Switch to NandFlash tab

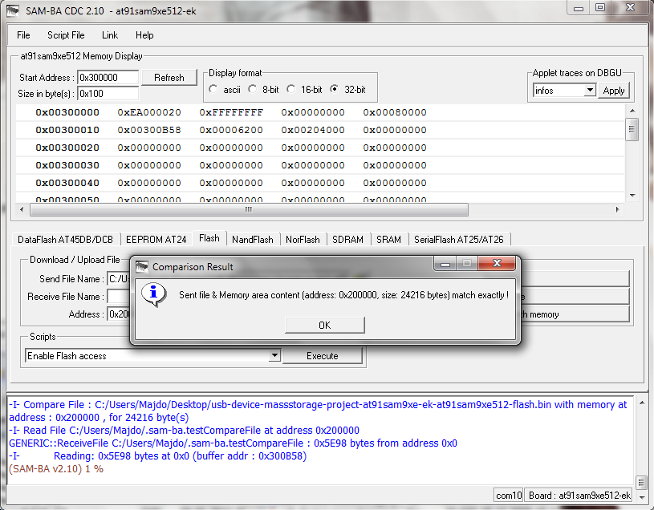point(253,240)
